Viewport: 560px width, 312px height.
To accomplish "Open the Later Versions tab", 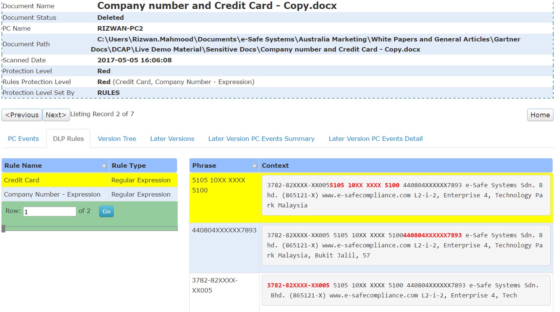I will [172, 139].
